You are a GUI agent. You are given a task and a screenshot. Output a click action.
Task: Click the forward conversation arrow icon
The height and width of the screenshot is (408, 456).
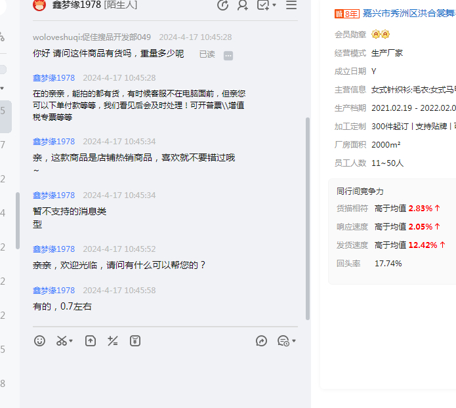tap(261, 340)
